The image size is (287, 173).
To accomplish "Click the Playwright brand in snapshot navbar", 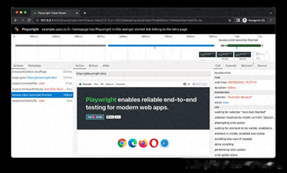I will coord(85,84).
